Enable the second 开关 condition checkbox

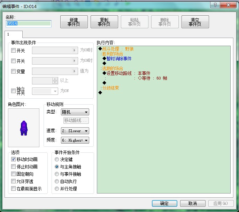pyautogui.click(x=13, y=61)
